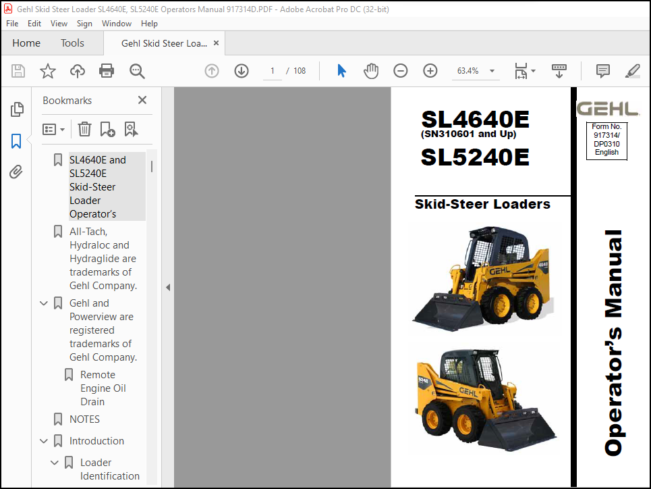This screenshot has height=489, width=651.
Task: Open 'Gehl and Powerview are registered' bookmark
Action: click(103, 330)
